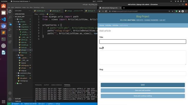Click the green shield extension icon
Screen dimensions: 188x105
click(x=176, y=11)
